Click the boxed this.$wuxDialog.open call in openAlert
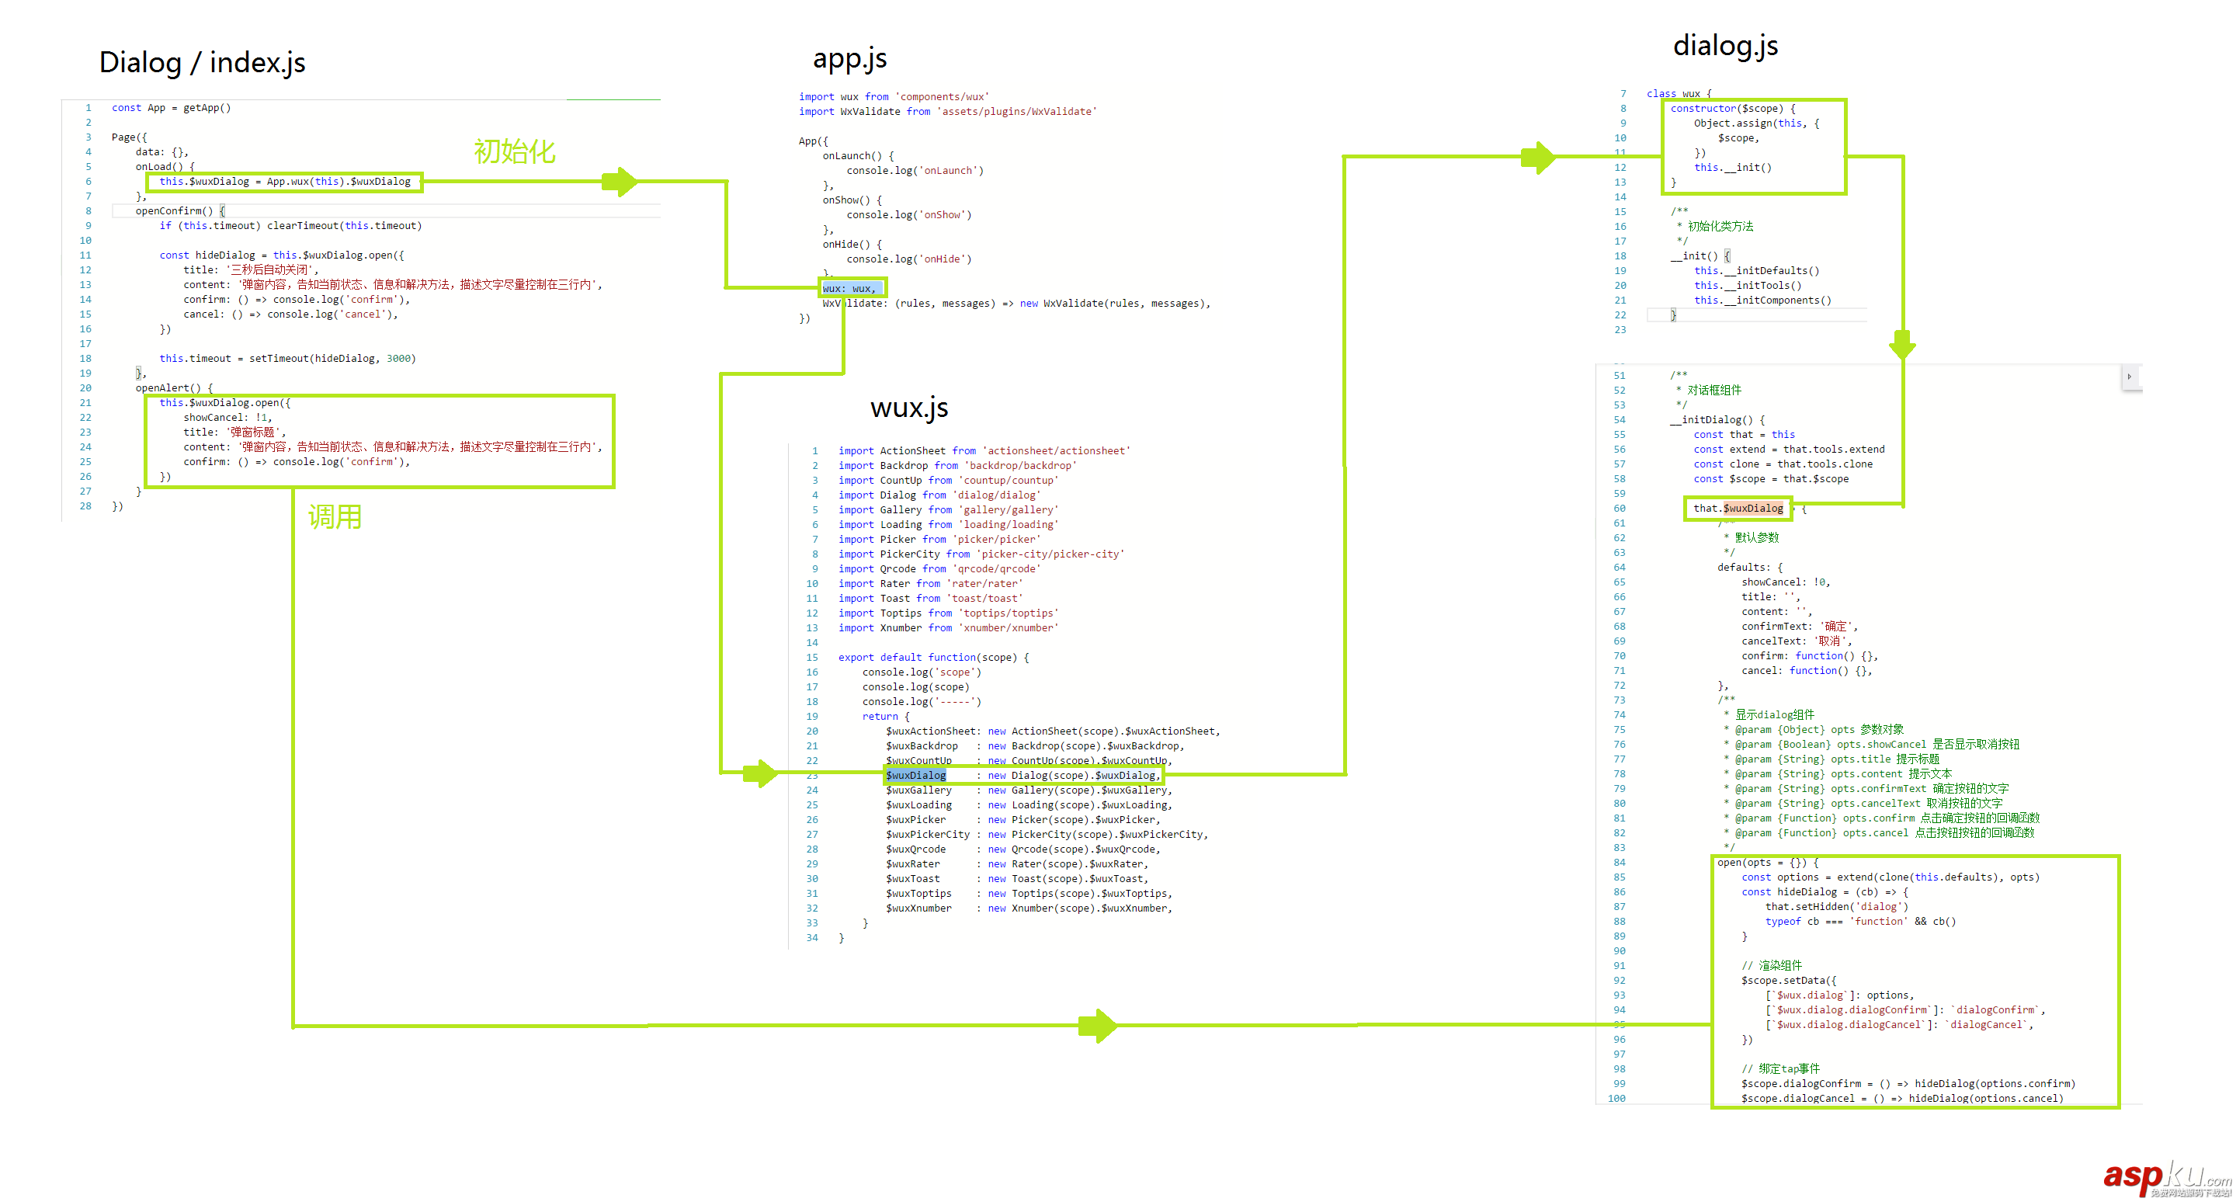Screen dimensions: 2236x1202 pos(225,403)
